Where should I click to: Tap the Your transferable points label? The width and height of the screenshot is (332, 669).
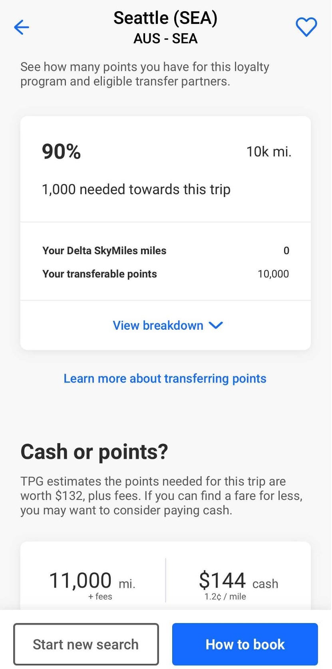point(99,274)
